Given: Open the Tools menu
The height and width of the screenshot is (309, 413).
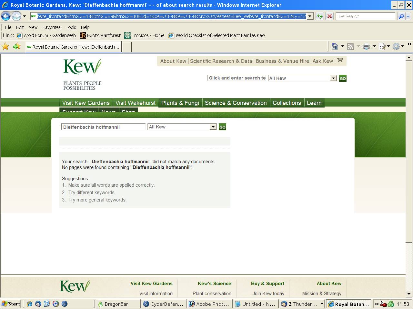Looking at the screenshot, I should pos(71,27).
